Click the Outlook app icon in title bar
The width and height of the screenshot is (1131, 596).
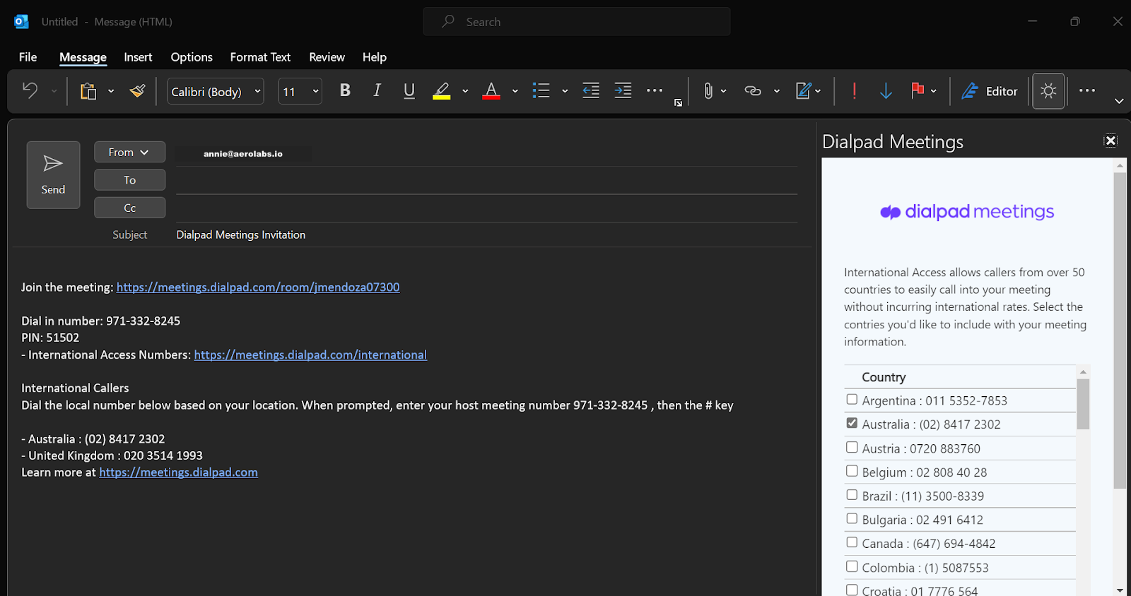21,22
